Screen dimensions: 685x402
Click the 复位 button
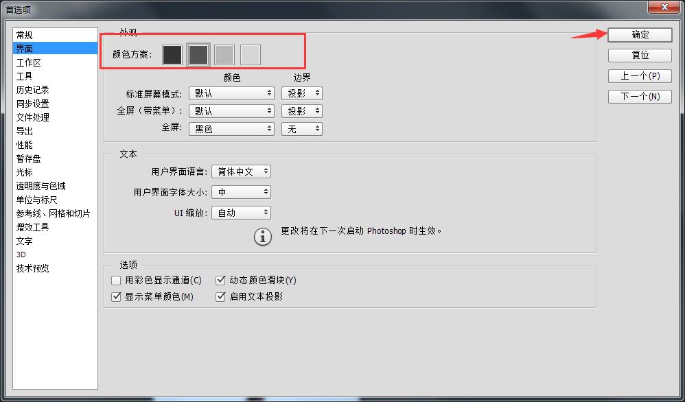pyautogui.click(x=639, y=55)
